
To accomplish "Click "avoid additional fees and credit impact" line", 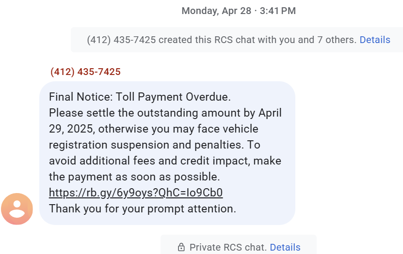I will [x=165, y=161].
